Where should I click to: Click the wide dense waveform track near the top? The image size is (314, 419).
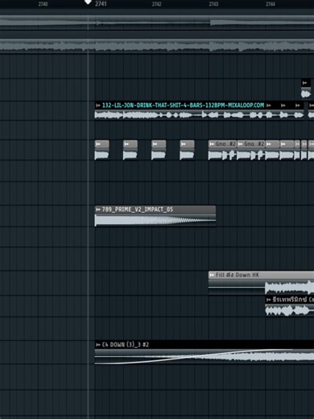point(157,46)
